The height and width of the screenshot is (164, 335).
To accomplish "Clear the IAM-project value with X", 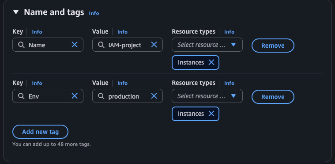I will (154, 45).
